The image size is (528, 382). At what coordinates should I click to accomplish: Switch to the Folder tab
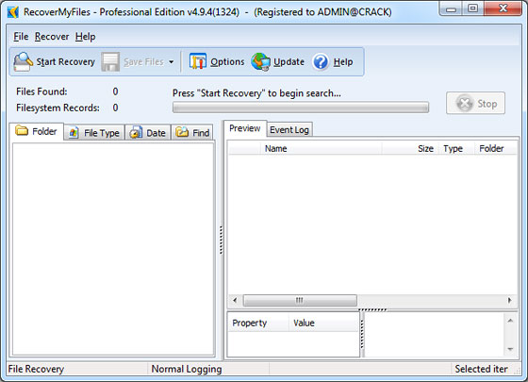(37, 131)
